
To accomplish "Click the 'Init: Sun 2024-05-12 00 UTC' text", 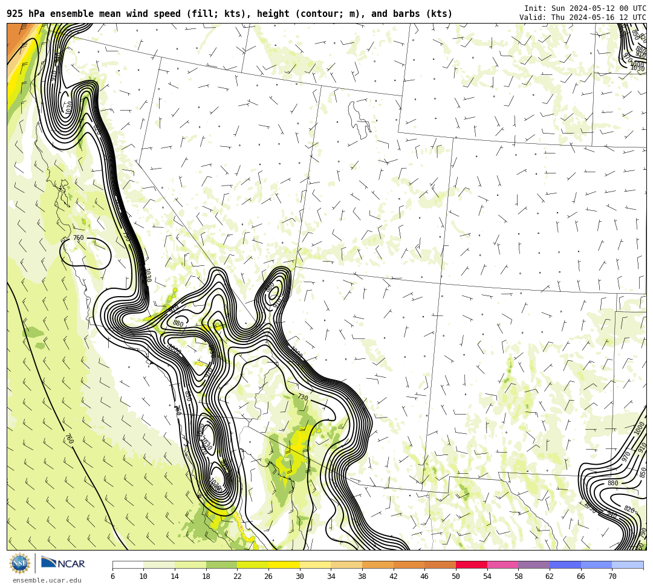I will click(x=585, y=8).
